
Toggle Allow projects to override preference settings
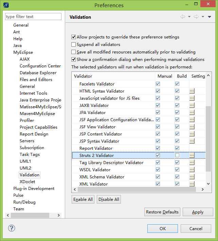coord(73,37)
